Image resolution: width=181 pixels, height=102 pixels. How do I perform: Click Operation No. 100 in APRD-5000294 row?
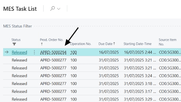tap(74, 52)
